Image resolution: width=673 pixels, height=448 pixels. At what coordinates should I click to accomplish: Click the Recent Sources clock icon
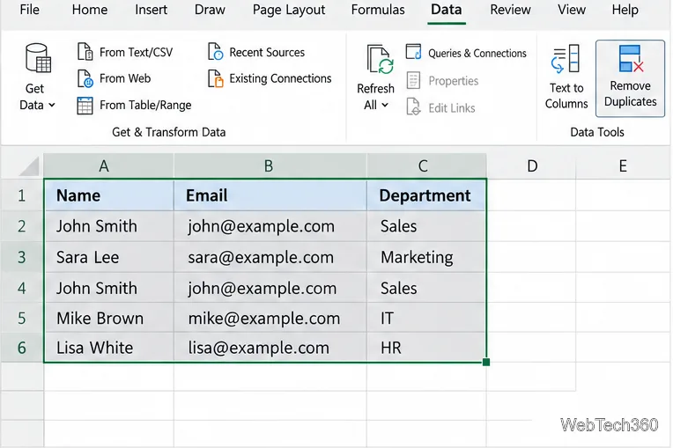216,52
